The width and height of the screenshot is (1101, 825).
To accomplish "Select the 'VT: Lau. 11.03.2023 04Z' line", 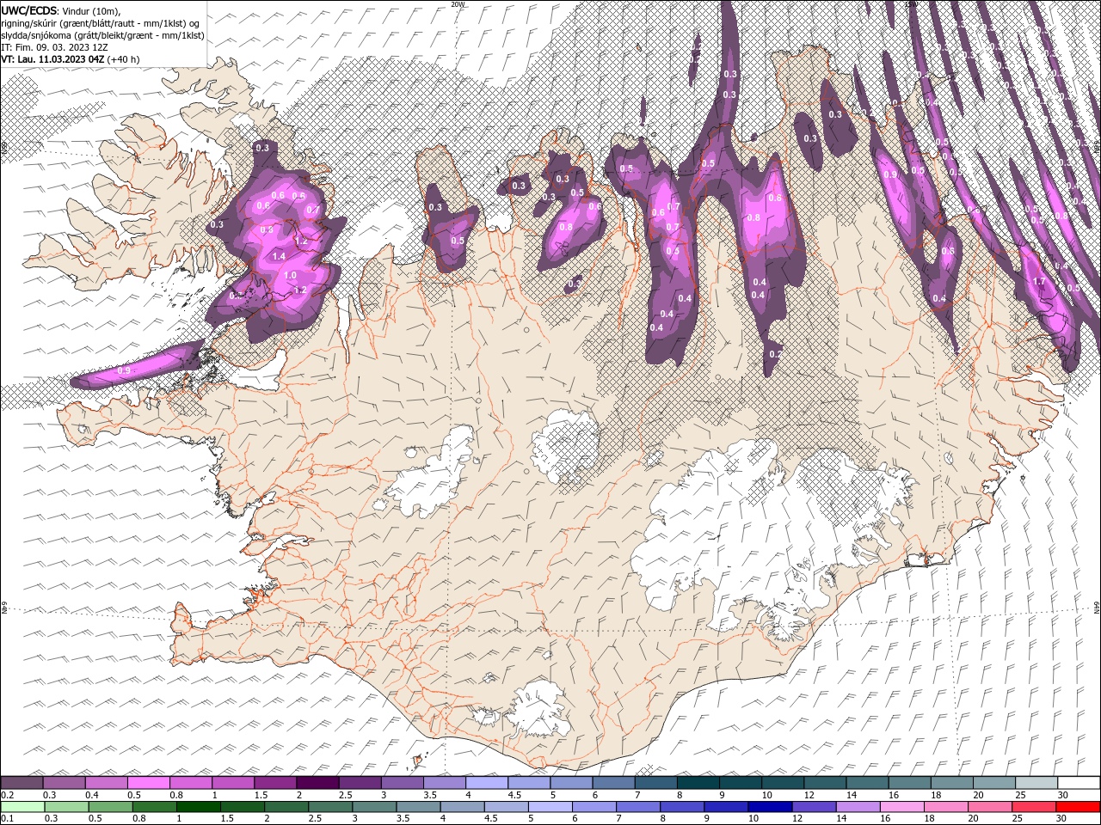I will [53, 59].
